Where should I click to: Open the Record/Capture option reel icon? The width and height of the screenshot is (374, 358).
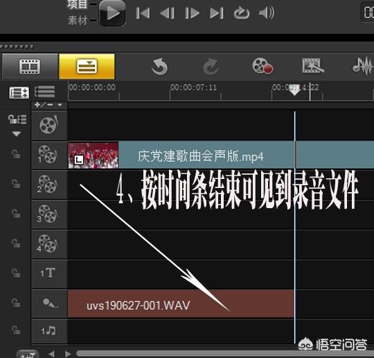262,66
